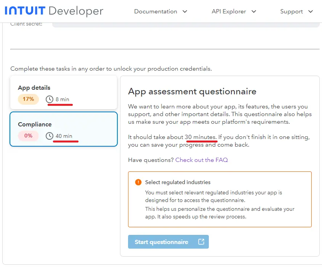Click the 17% progress badge
Viewport: 322px width, 270px height.
pos(28,99)
